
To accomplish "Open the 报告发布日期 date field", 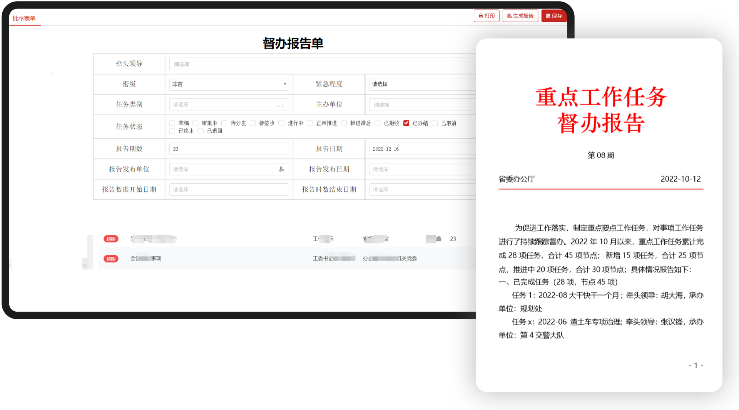I will pos(422,169).
